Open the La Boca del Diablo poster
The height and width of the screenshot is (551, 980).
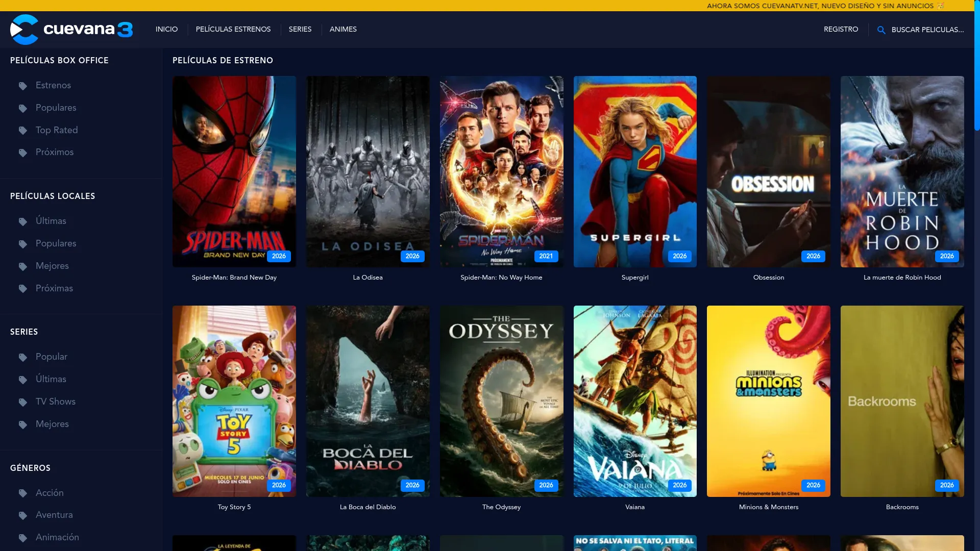[x=368, y=401]
